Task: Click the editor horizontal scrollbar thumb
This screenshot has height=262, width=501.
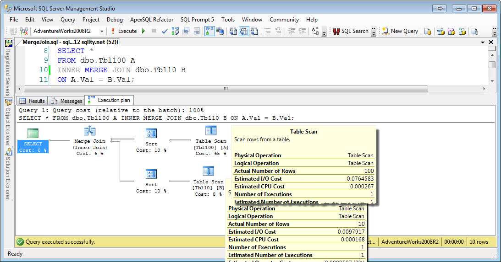Action: [x=225, y=89]
